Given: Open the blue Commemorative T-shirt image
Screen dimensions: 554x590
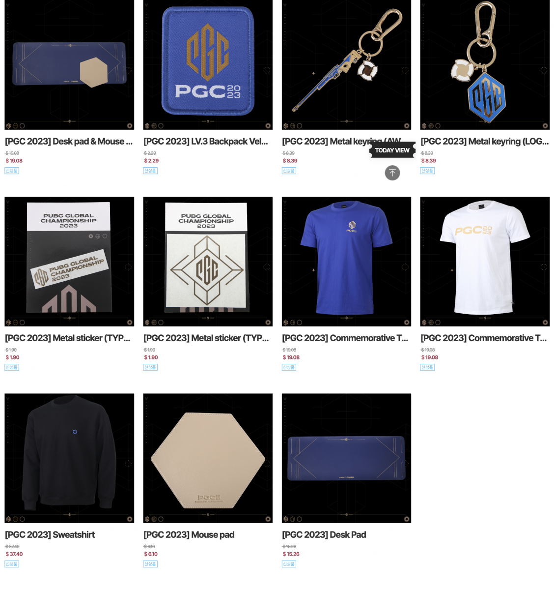Looking at the screenshot, I should click(x=346, y=262).
